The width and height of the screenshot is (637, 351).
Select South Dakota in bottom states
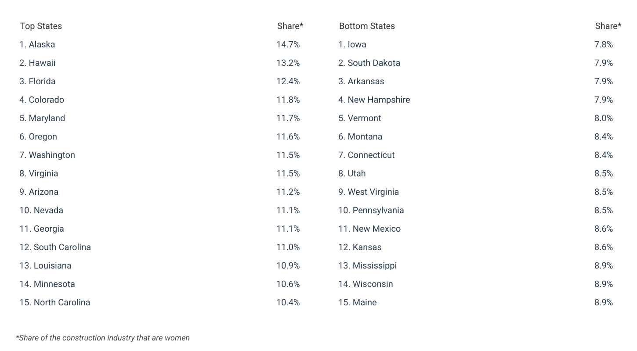(x=369, y=63)
